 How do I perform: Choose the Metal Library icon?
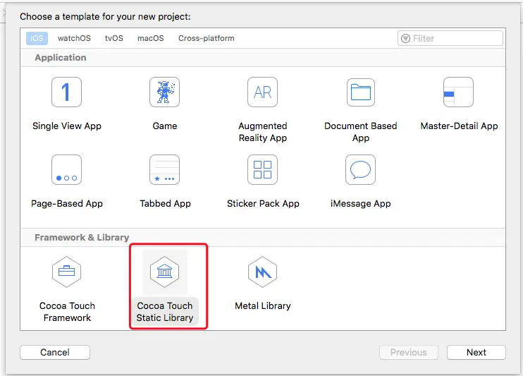pos(262,272)
